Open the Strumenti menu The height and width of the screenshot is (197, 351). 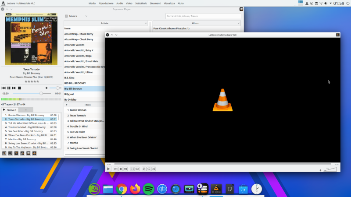[x=155, y=4]
